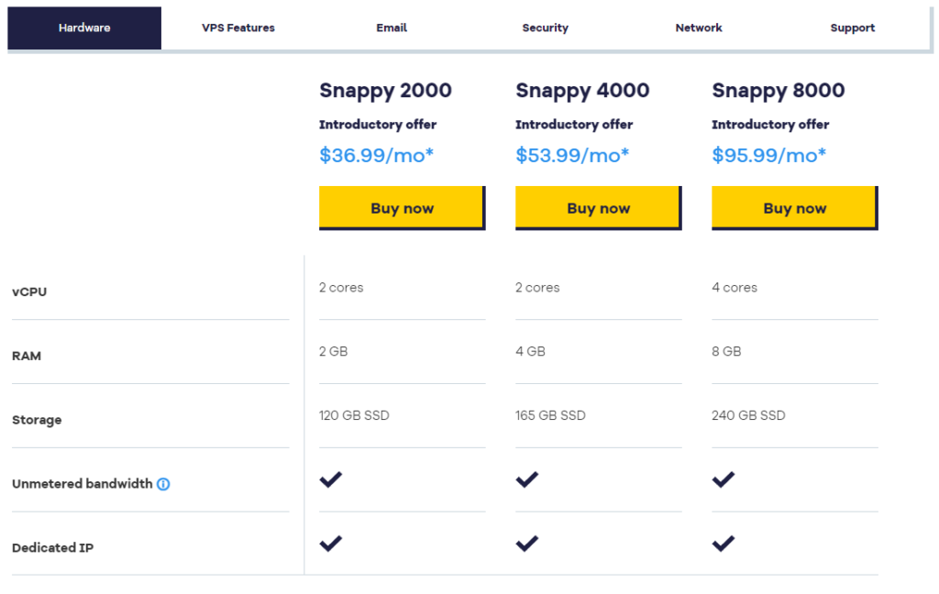This screenshot has height=594, width=939.
Task: Click Snappy 8000 Dedicated IP checkmark
Action: 724,544
